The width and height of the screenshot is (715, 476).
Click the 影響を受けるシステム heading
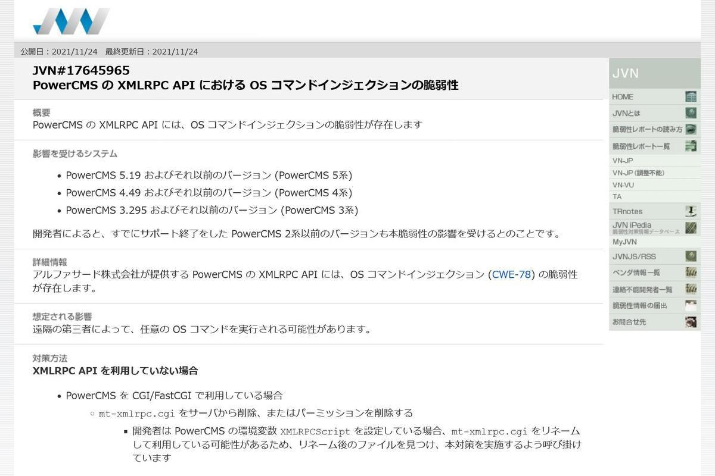pyautogui.click(x=75, y=154)
